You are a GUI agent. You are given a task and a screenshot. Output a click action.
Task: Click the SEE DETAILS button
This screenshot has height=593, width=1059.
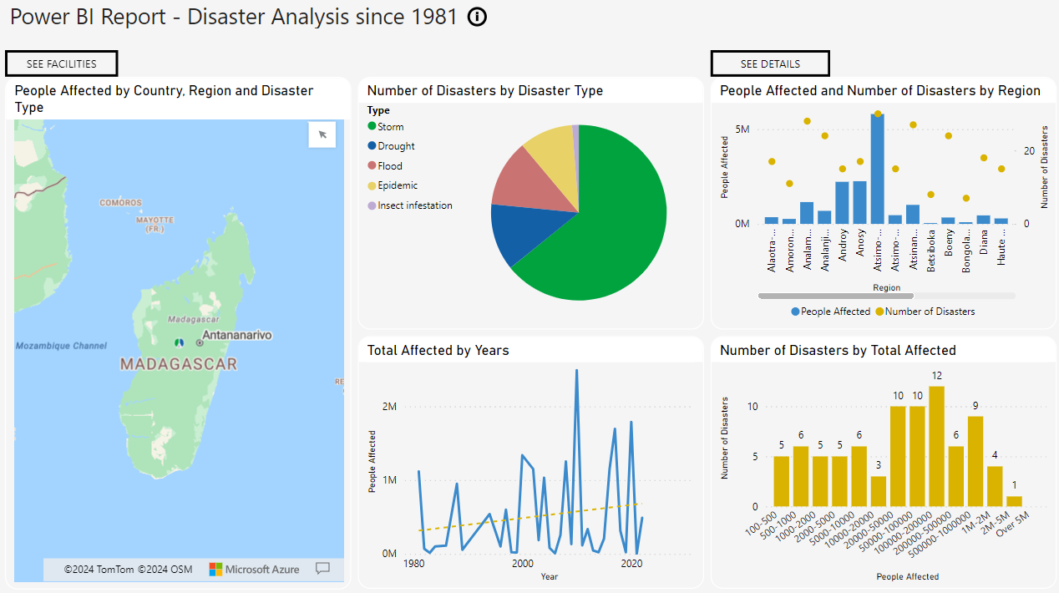tap(769, 63)
